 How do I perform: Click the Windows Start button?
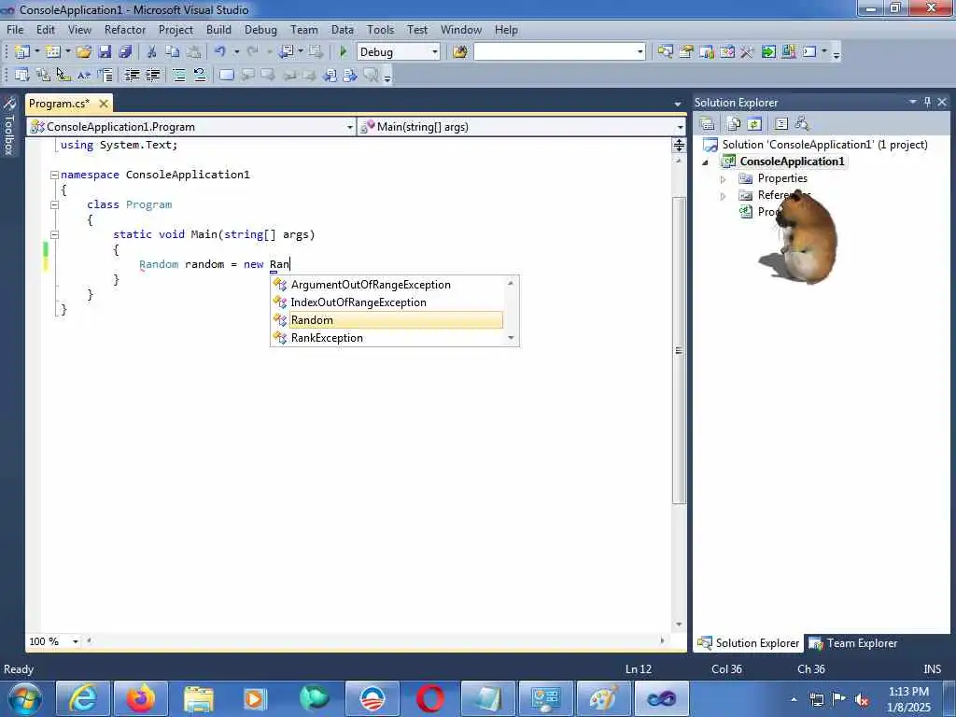pyautogui.click(x=25, y=698)
